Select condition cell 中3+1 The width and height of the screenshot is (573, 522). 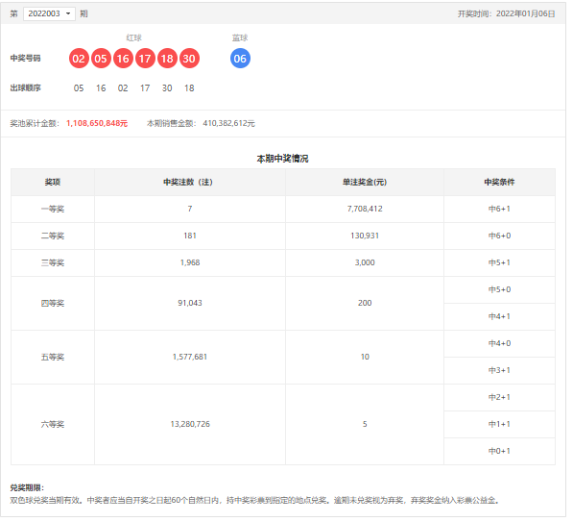click(x=499, y=370)
